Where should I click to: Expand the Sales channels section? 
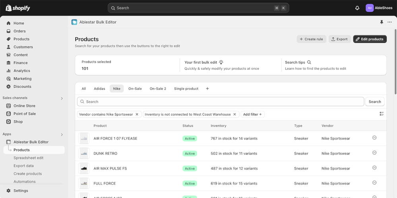click(62, 98)
